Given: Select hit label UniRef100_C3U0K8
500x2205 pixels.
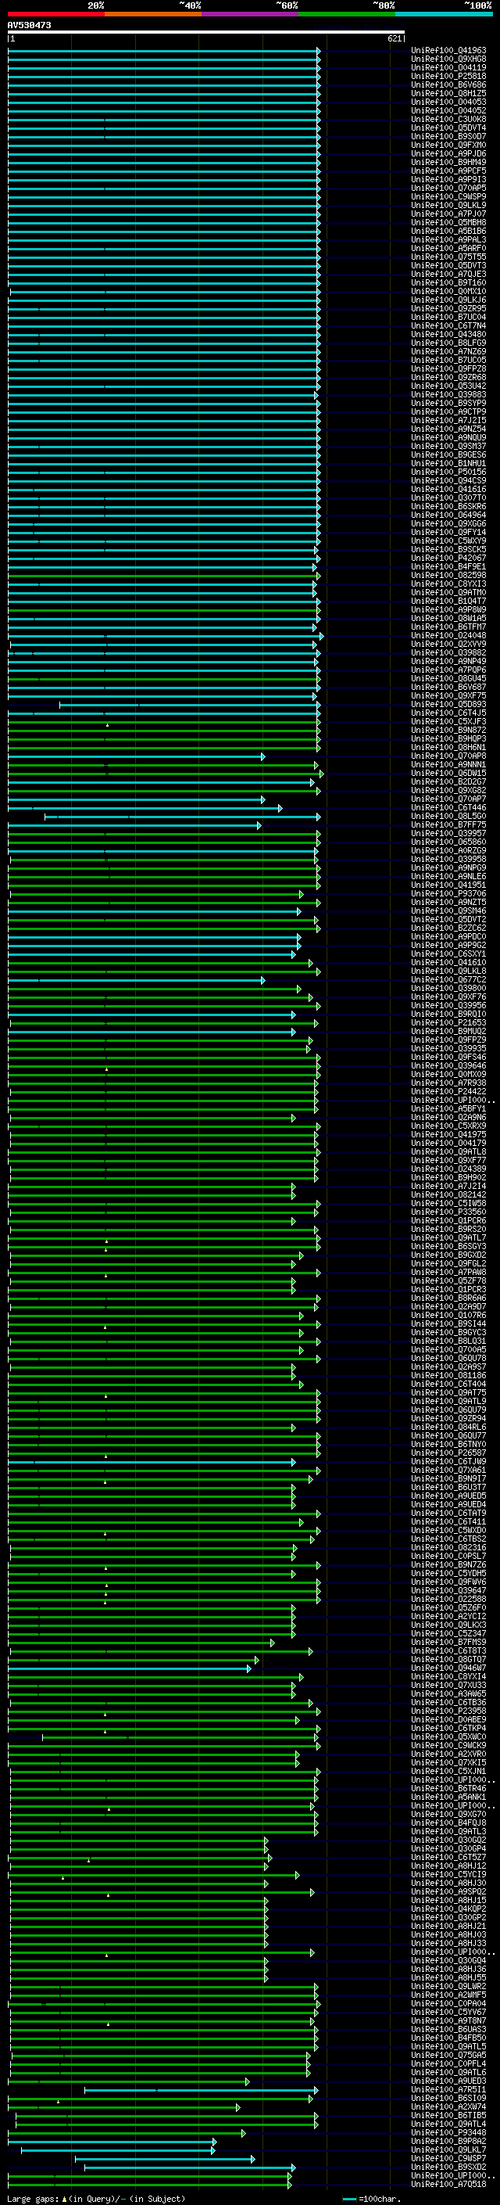Looking at the screenshot, I should coord(448,119).
